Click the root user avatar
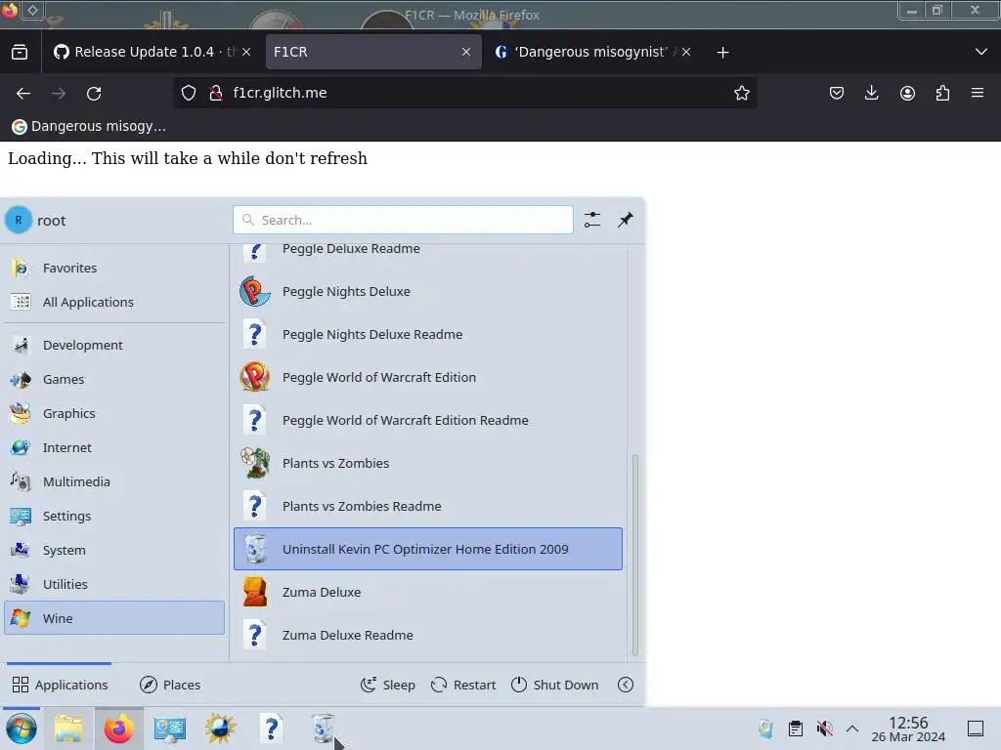 19,220
